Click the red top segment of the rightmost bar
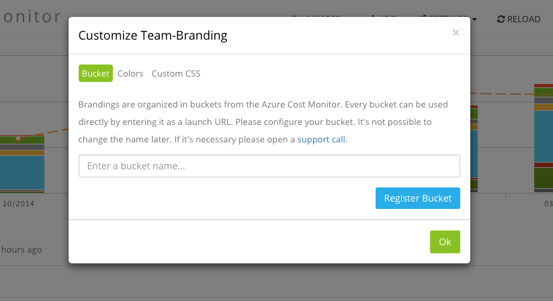 pyautogui.click(x=543, y=86)
